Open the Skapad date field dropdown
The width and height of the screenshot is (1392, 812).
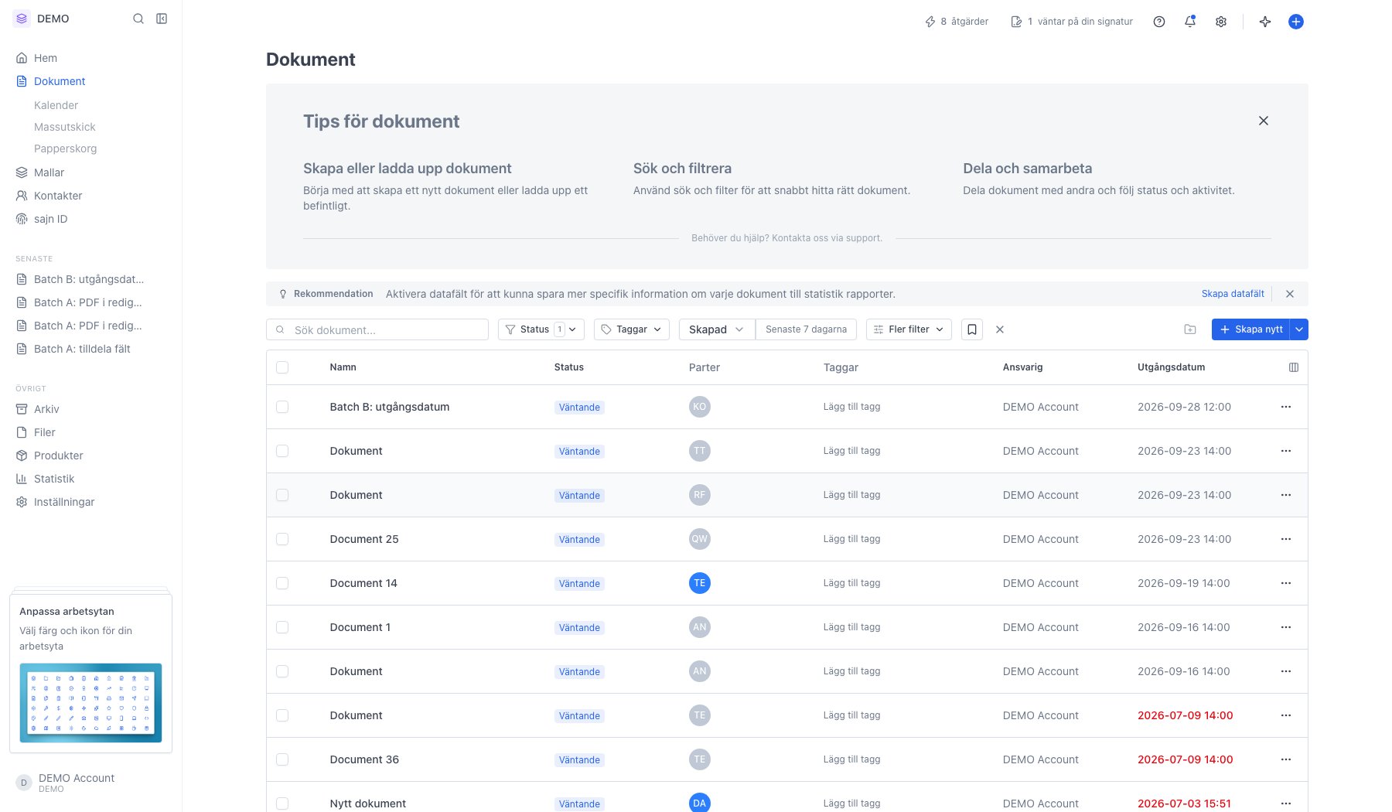(717, 329)
